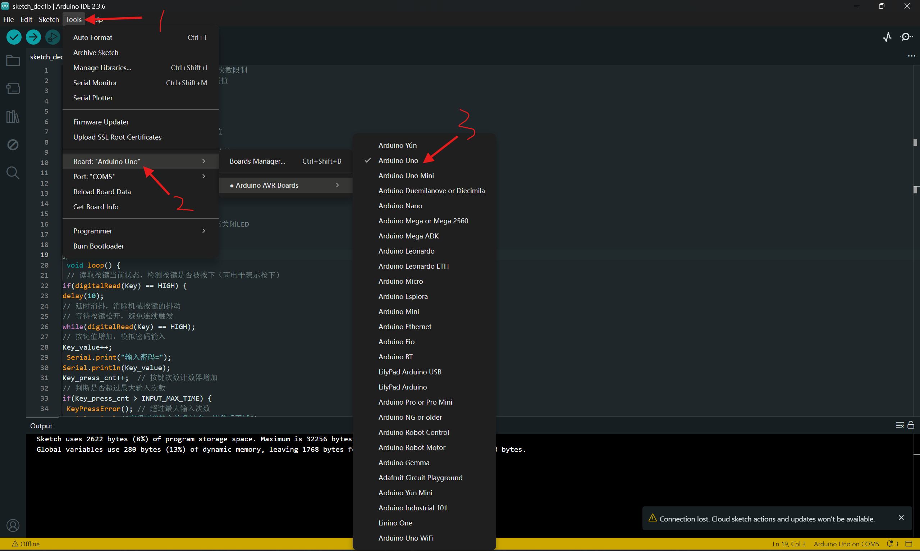
Task: Toggle the output lock icon
Action: 911,425
